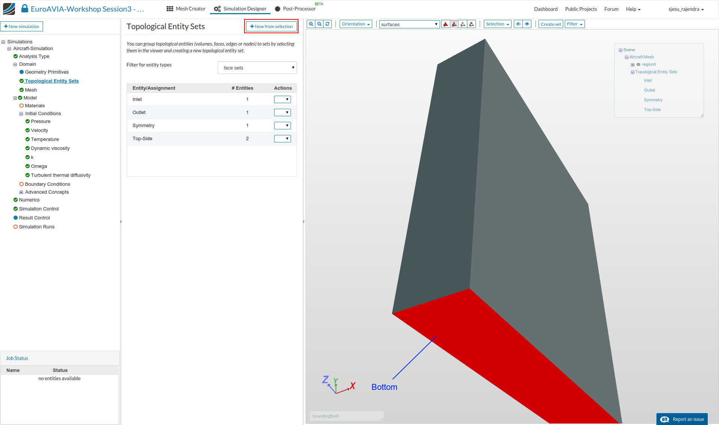Viewport: 719px width, 425px height.
Task: Click the zoom out viewer icon
Action: coord(319,24)
